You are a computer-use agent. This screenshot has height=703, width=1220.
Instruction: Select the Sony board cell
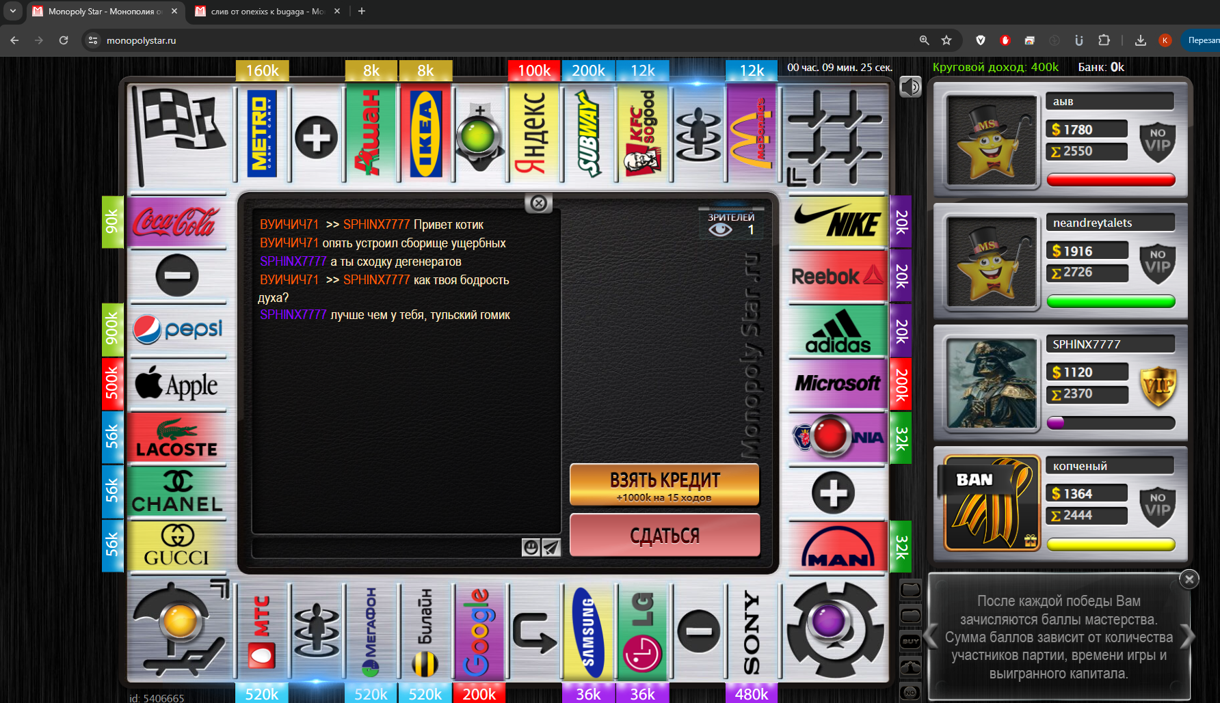coord(752,632)
